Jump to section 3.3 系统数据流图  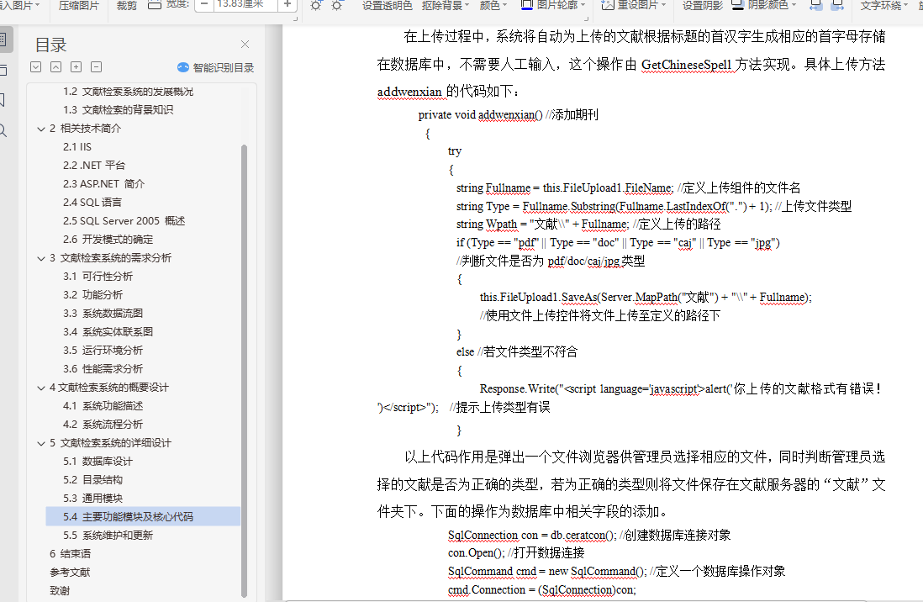pos(103,314)
